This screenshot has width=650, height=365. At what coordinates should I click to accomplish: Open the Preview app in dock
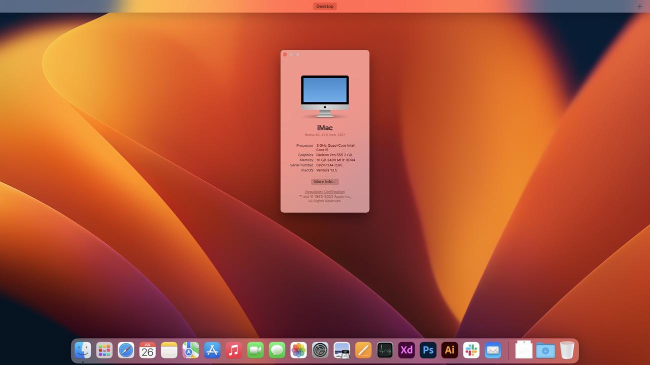(341, 350)
